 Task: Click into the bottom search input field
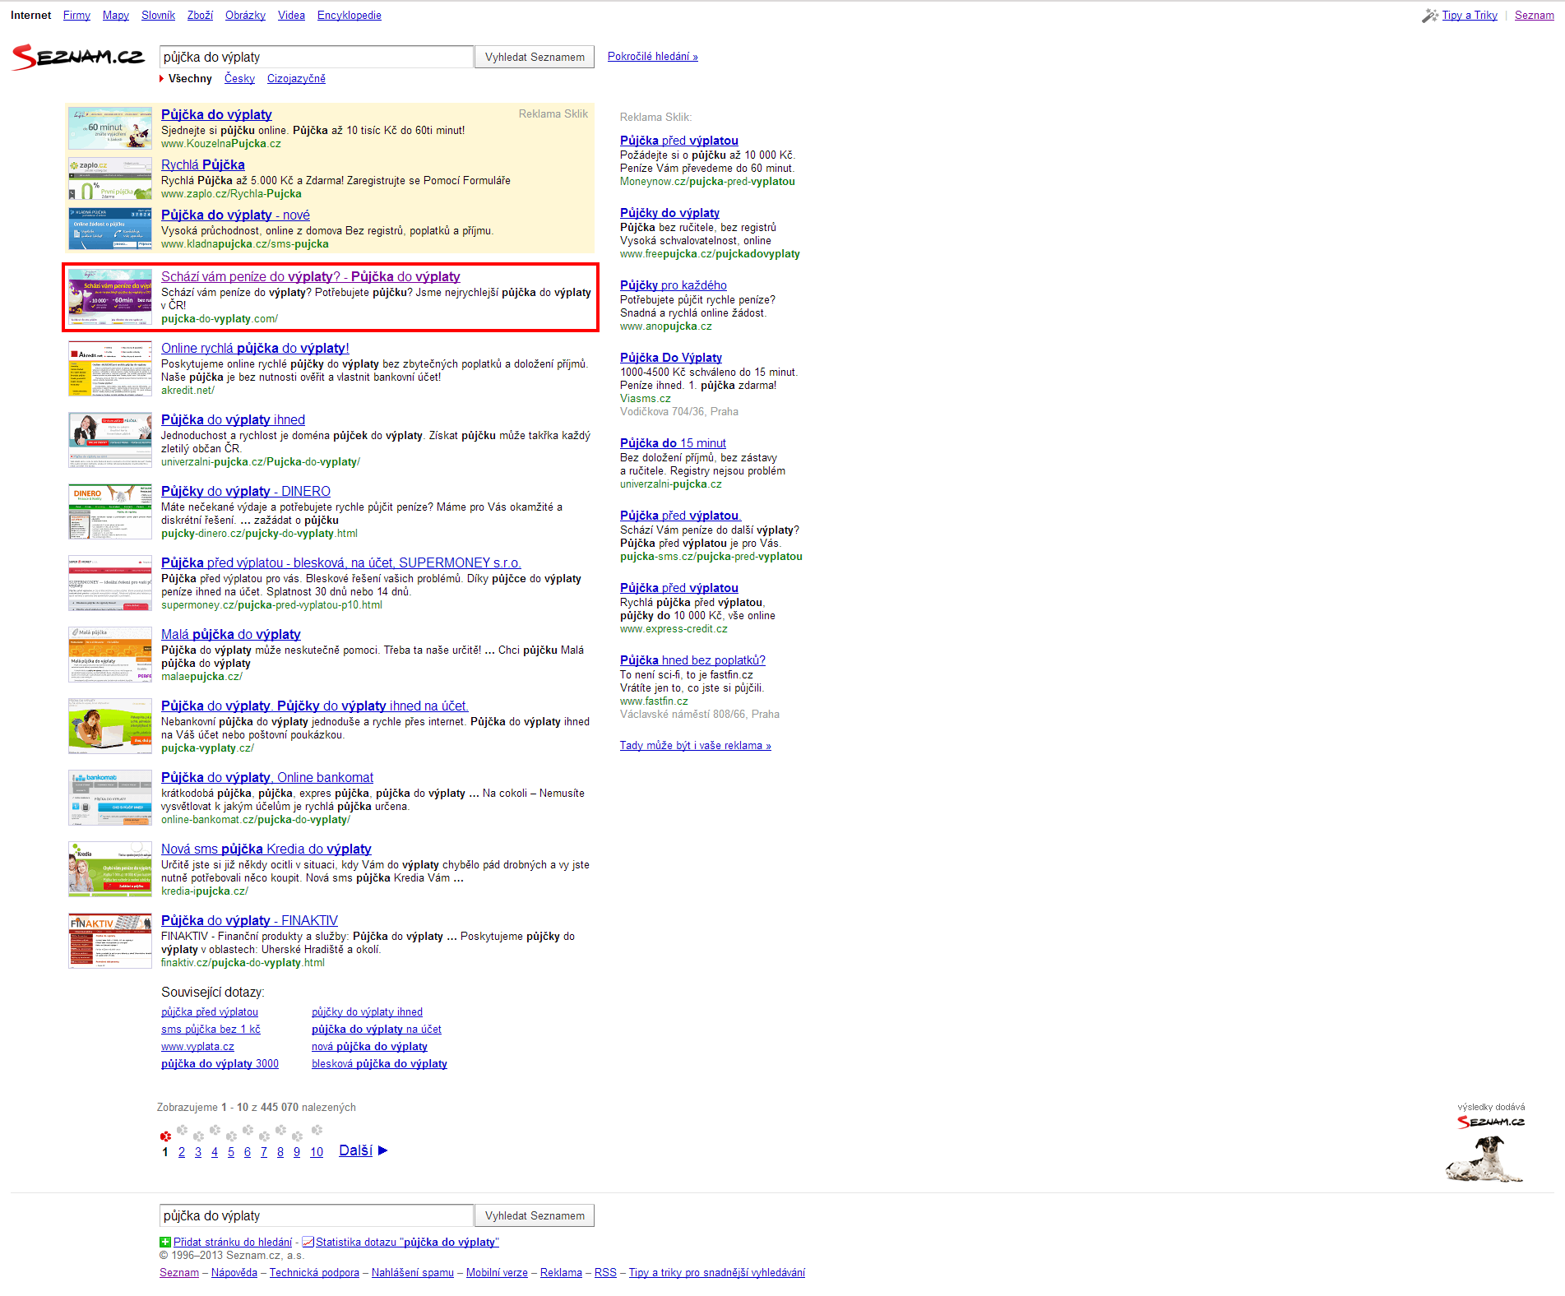coord(317,1215)
